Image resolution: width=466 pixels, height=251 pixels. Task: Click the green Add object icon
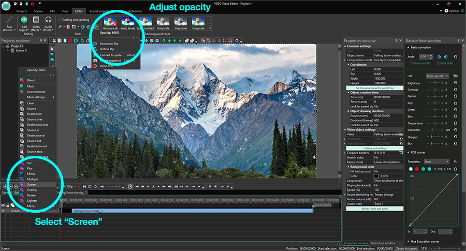click(x=24, y=20)
